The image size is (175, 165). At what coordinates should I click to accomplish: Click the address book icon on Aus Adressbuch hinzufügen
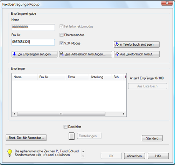[62, 54]
